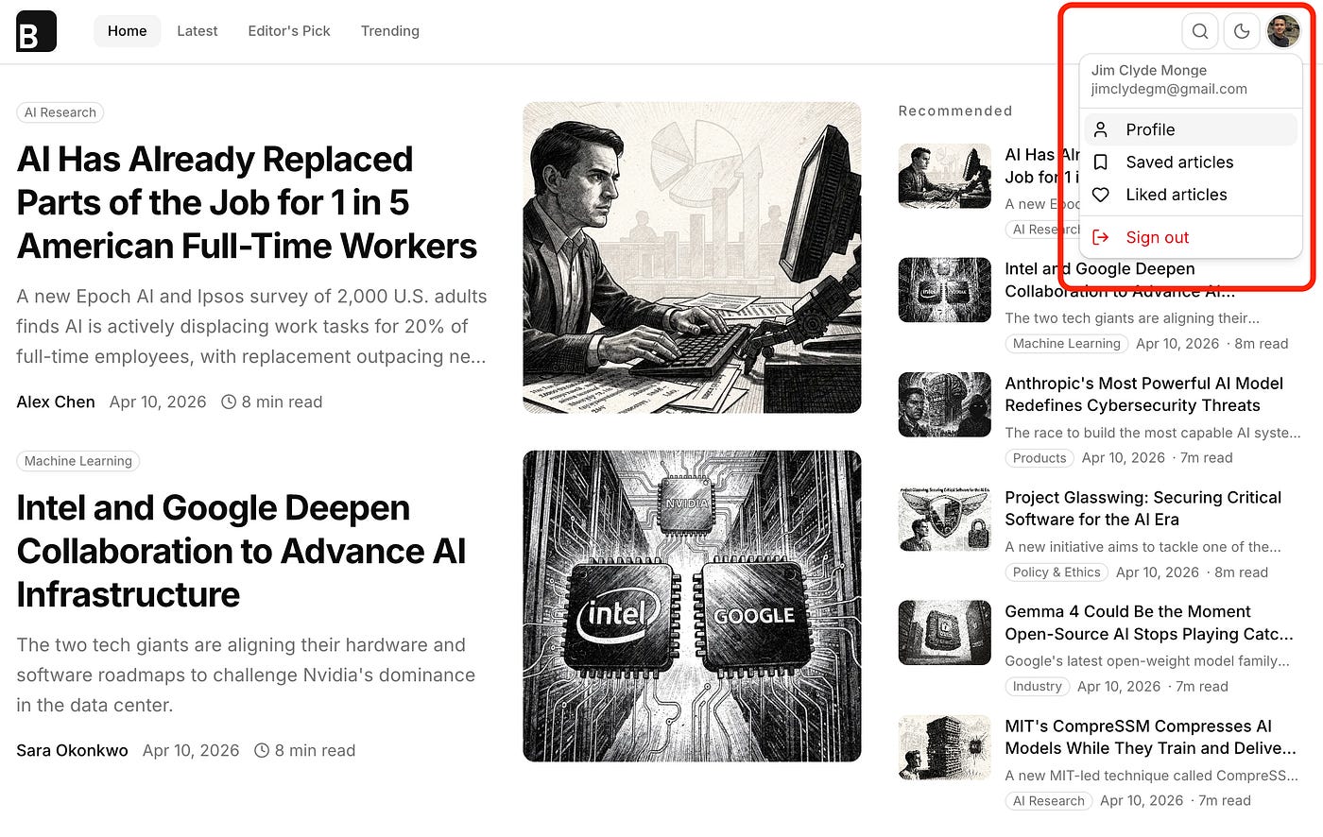Click the red sign-out arrow icon
Screen dimensions: 1323x837
point(1100,237)
